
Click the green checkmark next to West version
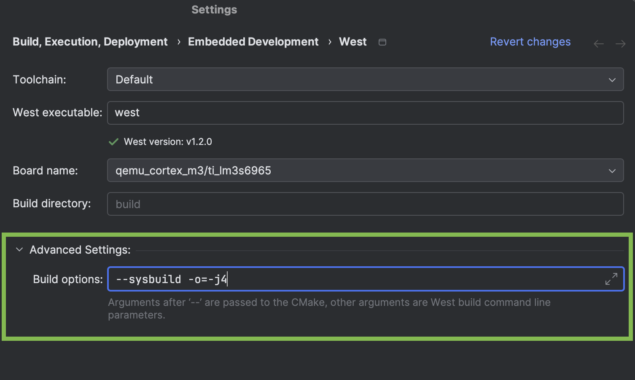[113, 142]
